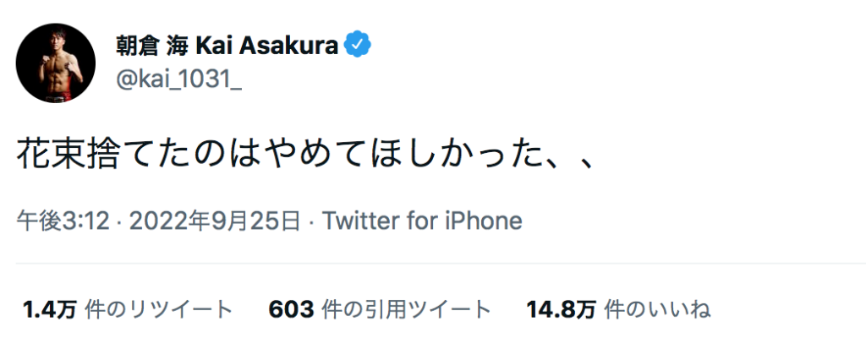Open the 件のいいね likes list

coord(657,310)
